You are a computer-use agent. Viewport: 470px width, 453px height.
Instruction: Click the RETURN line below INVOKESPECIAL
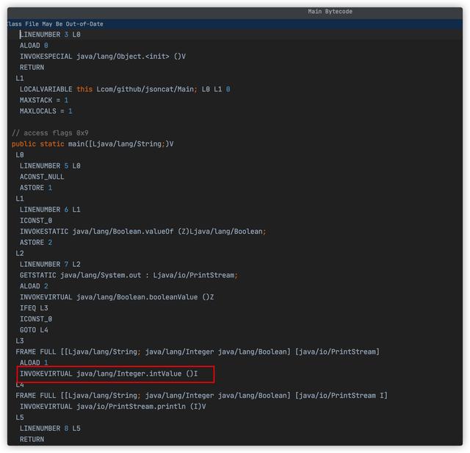(x=32, y=68)
